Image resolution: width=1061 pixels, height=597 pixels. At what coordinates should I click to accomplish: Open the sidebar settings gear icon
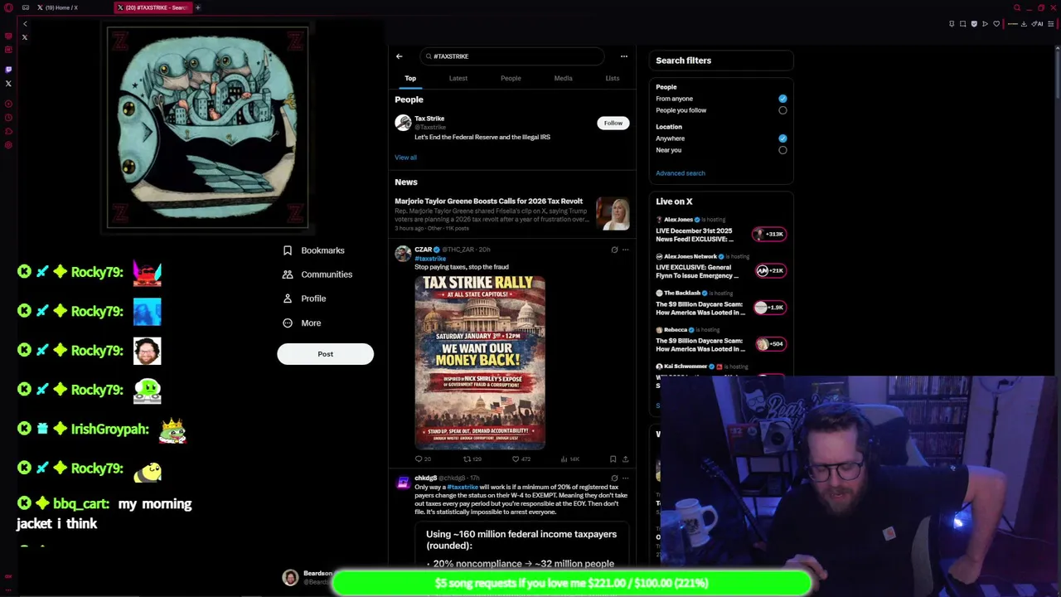[x=8, y=145]
